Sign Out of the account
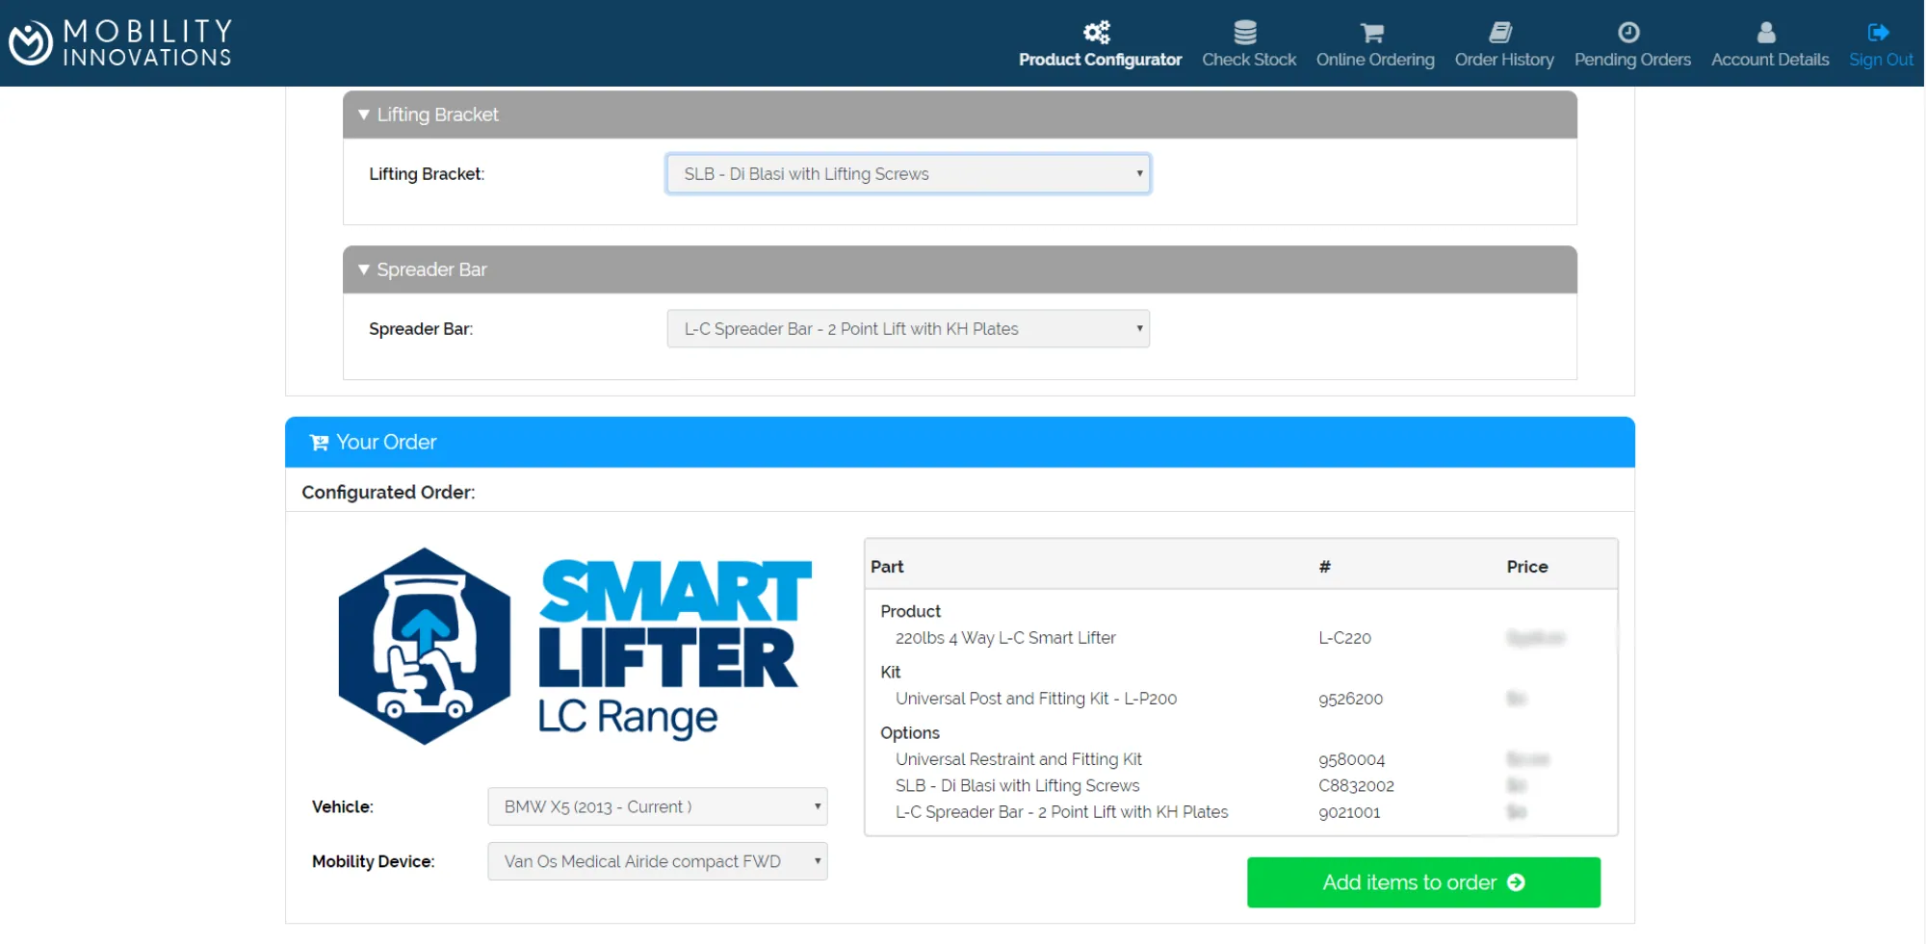 [x=1881, y=45]
